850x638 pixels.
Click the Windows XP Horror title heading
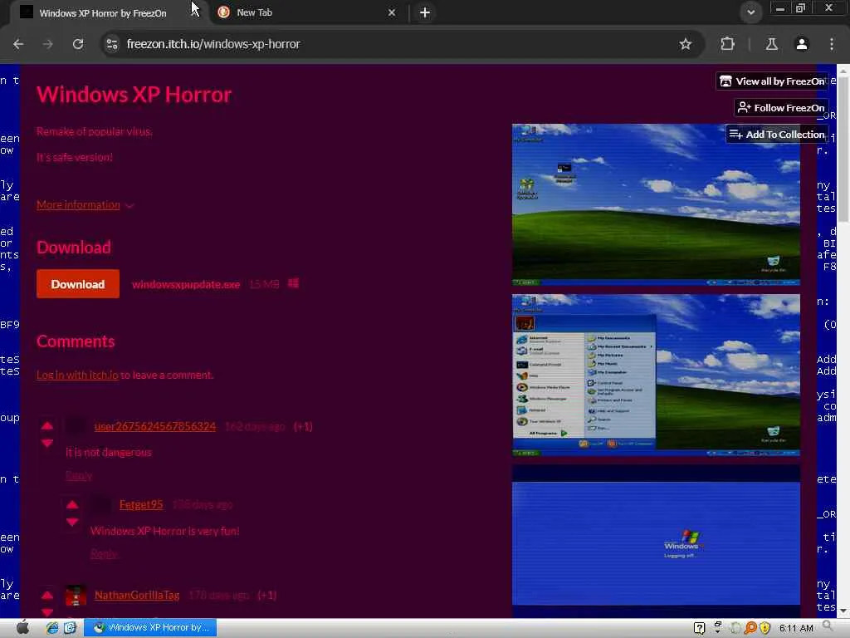[x=134, y=95]
